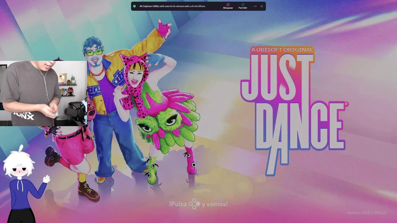Click the webcam overlay thumbnail
The width and height of the screenshot is (397, 223).
click(x=43, y=94)
